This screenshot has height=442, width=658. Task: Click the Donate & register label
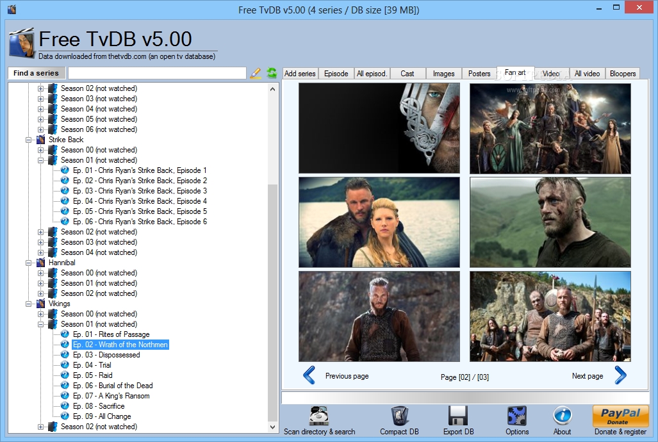(620, 432)
